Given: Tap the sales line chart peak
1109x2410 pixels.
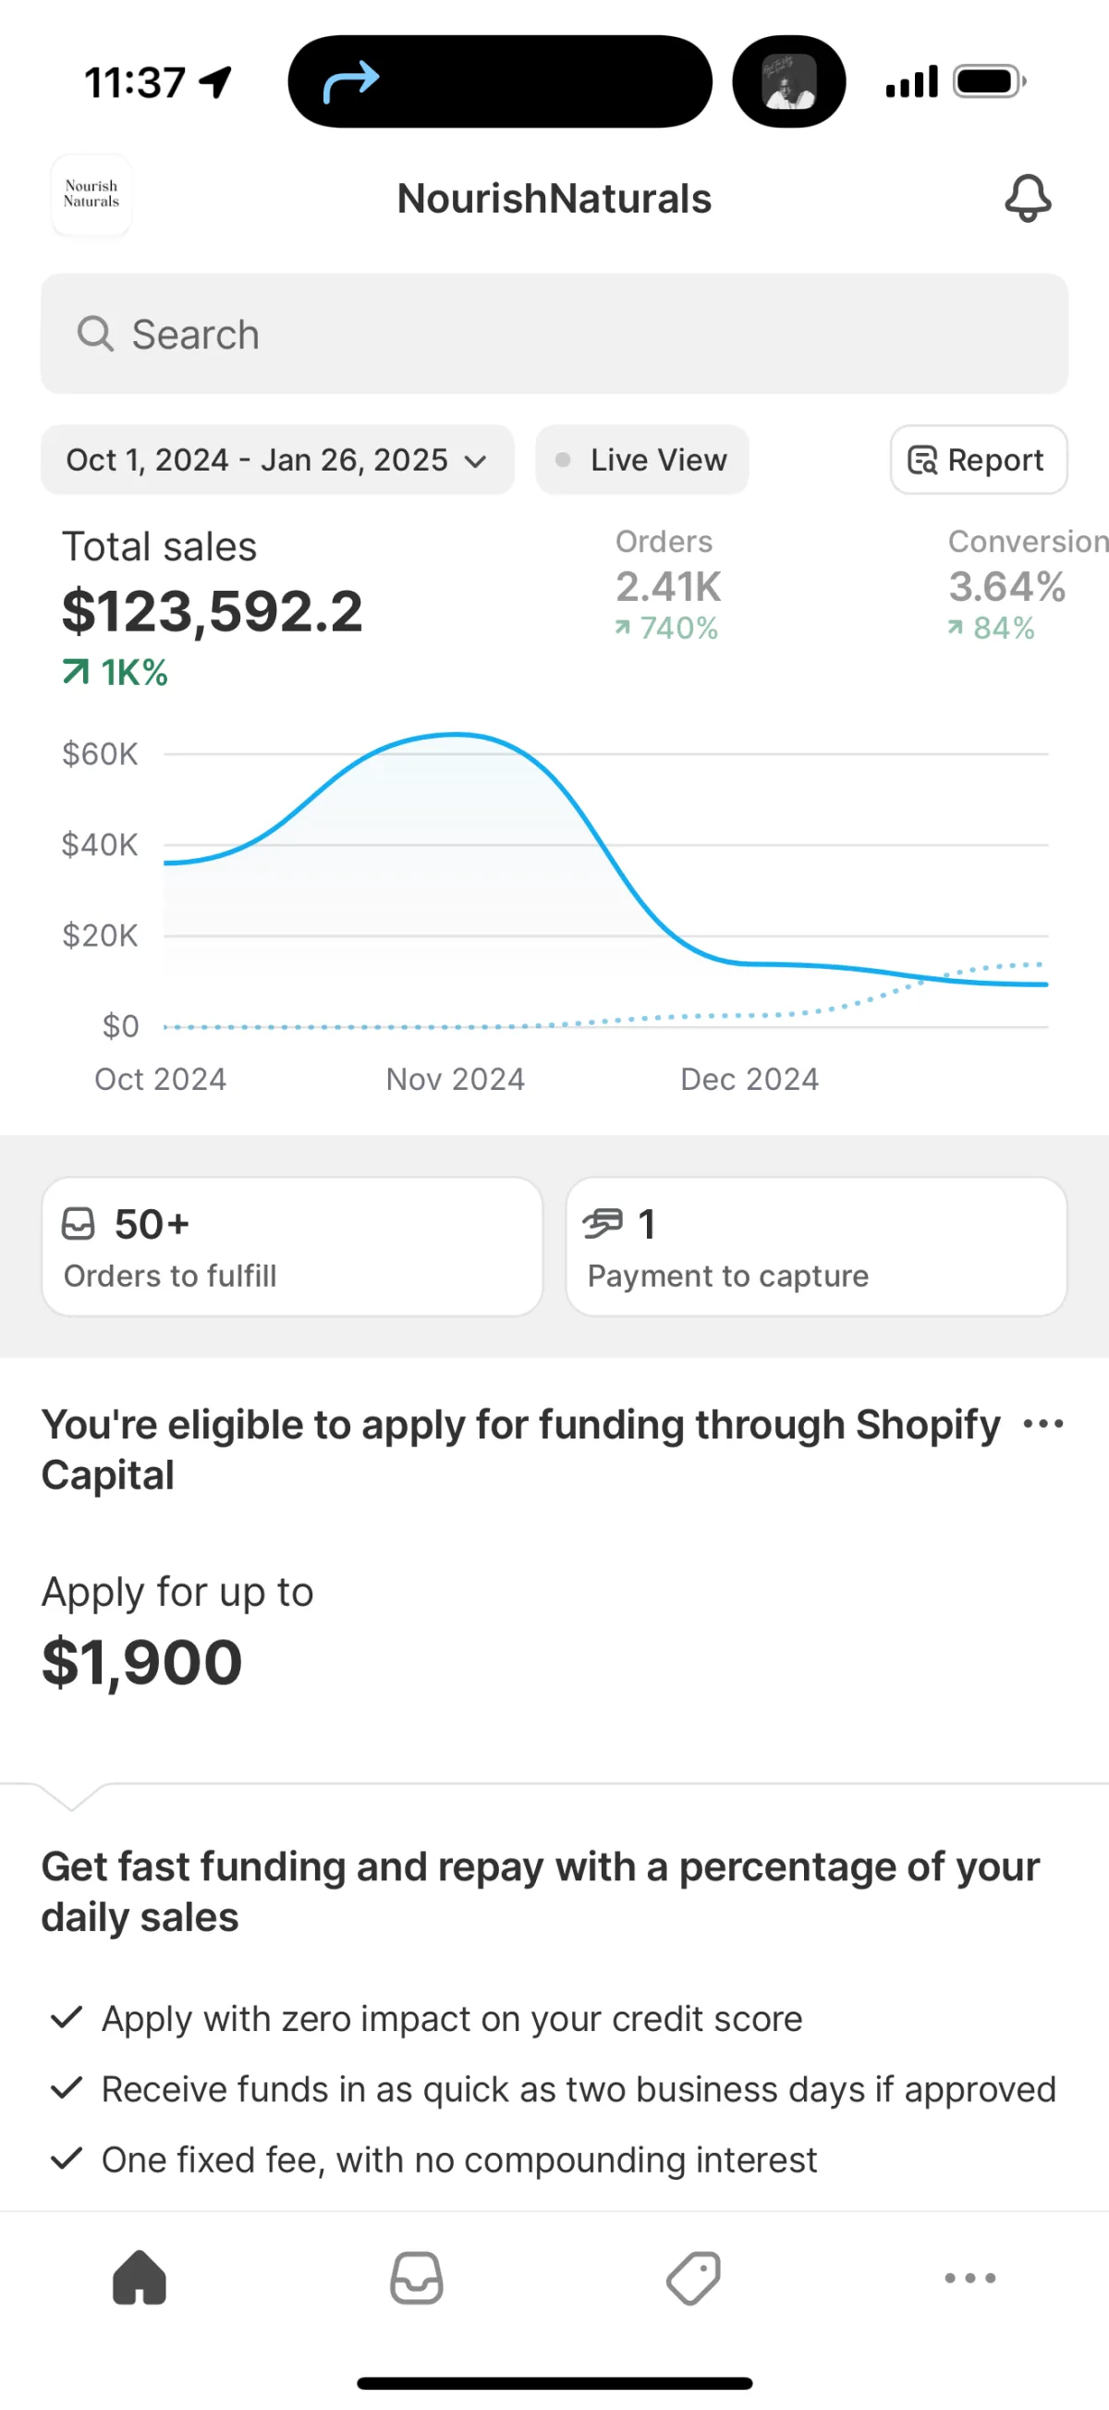Looking at the screenshot, I should pos(457,735).
